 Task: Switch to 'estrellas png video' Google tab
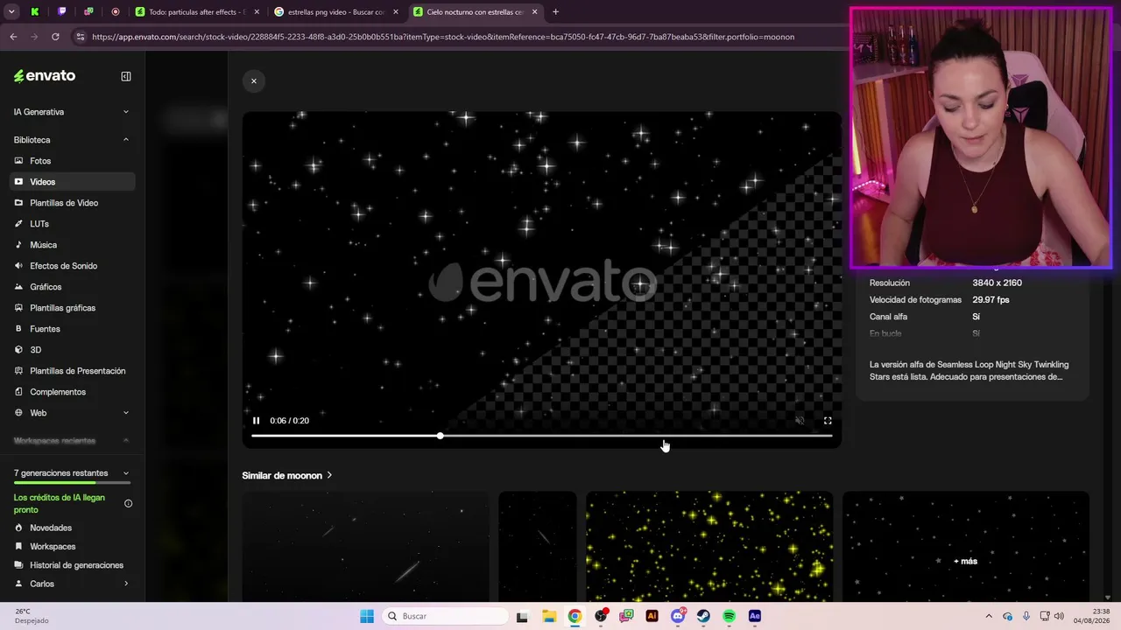pos(336,12)
